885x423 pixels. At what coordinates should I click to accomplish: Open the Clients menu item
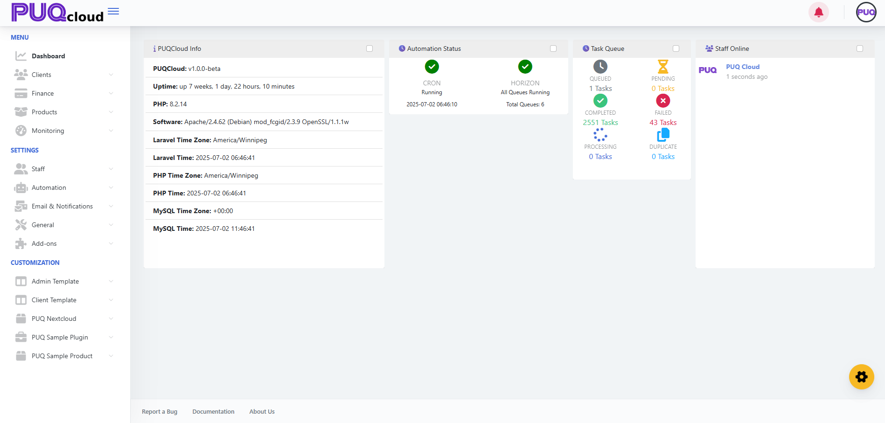pos(64,75)
